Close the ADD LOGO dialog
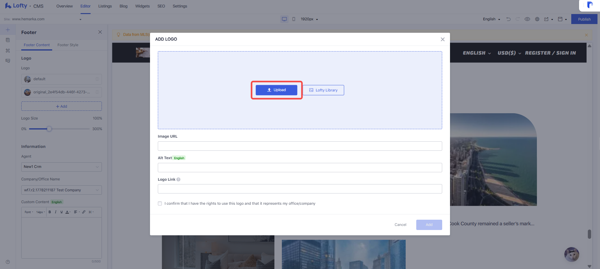 pos(442,39)
